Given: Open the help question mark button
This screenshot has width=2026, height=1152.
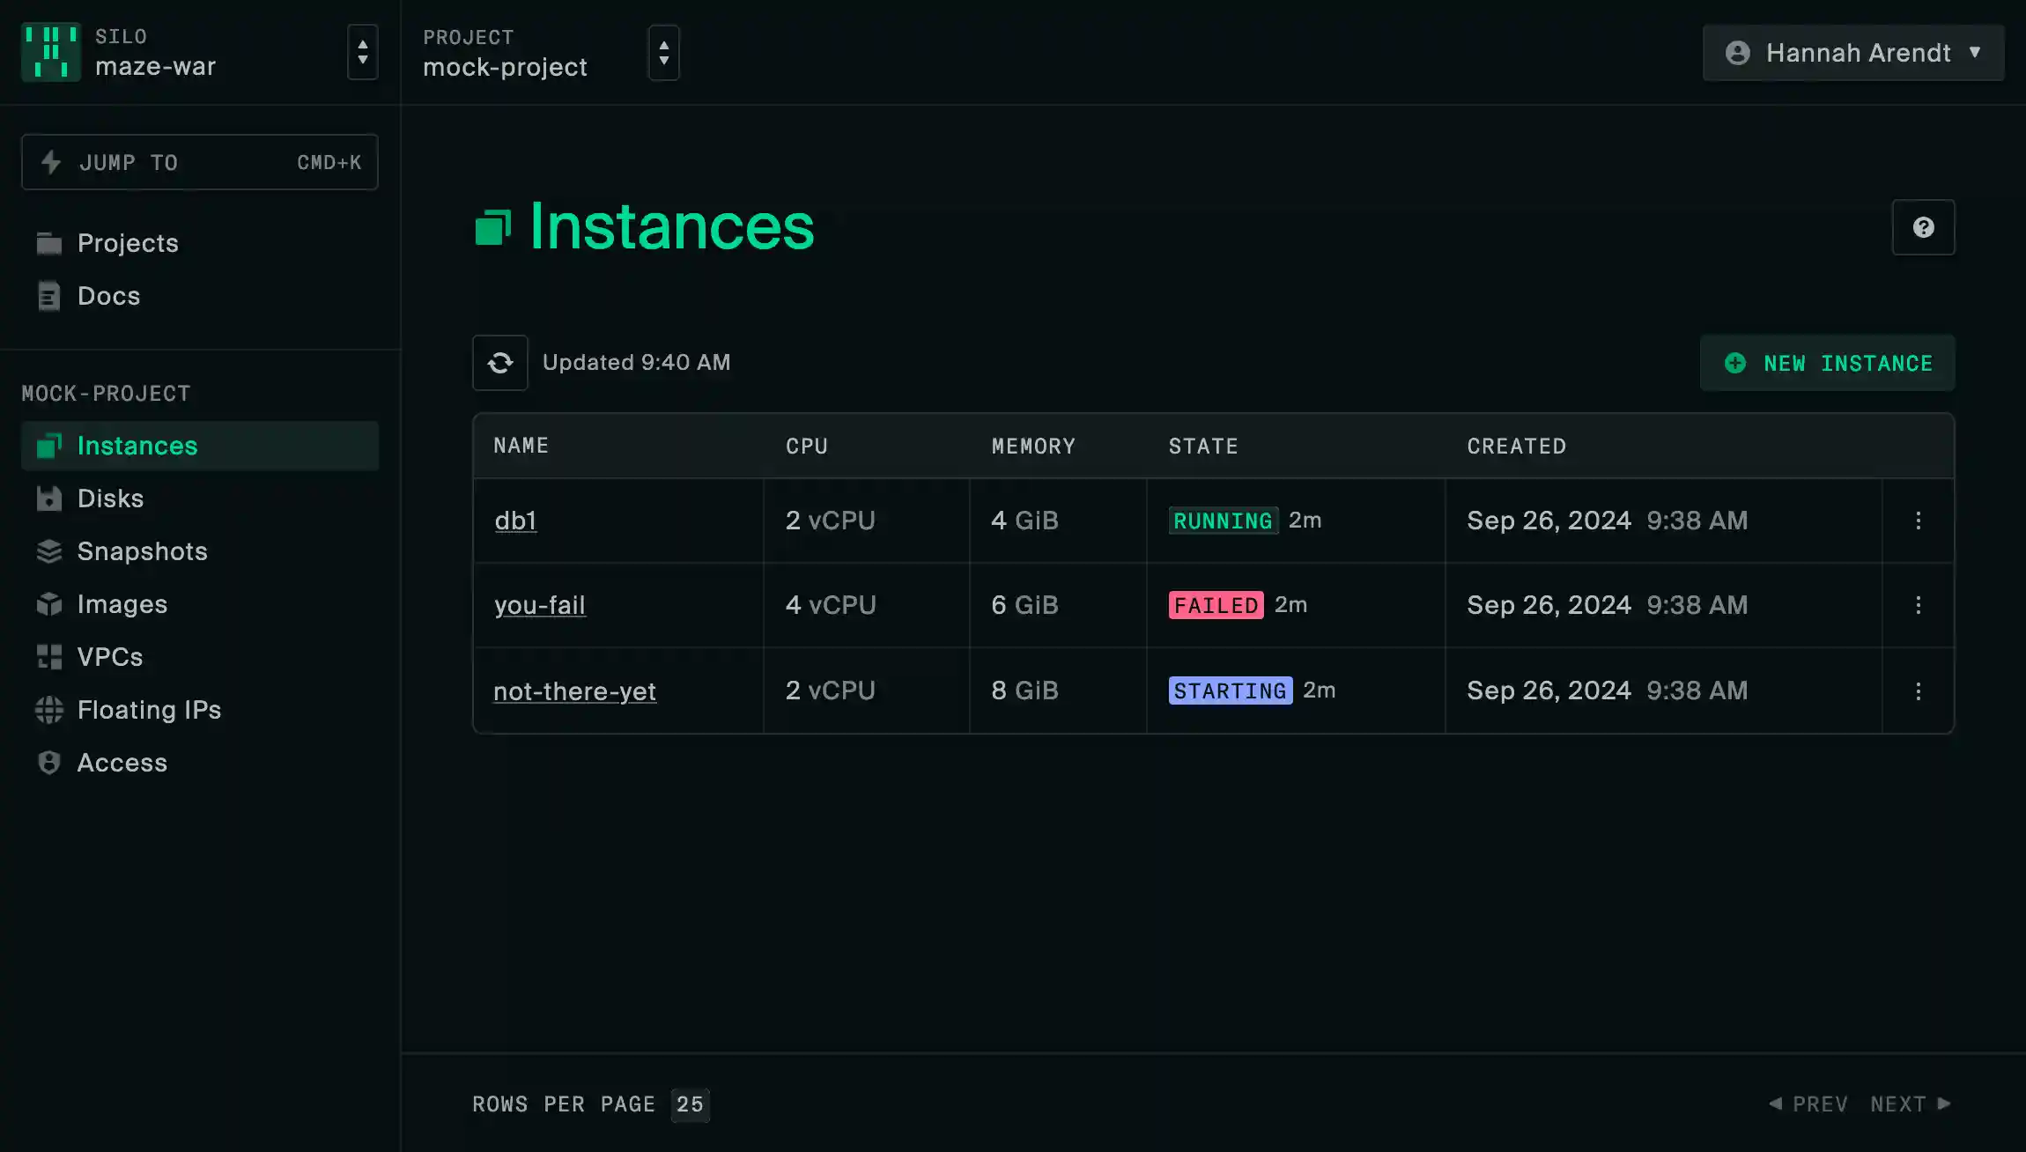Looking at the screenshot, I should click(x=1923, y=227).
